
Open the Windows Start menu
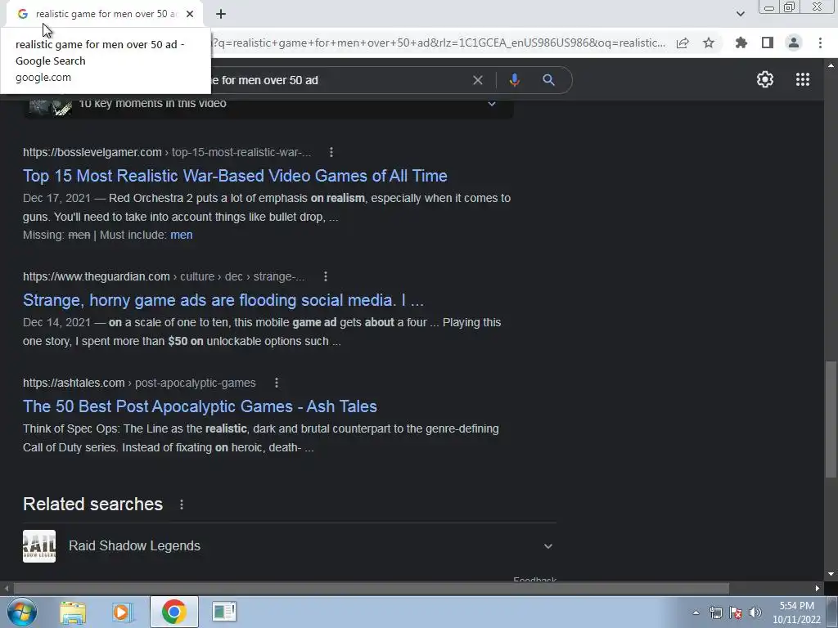(x=22, y=612)
